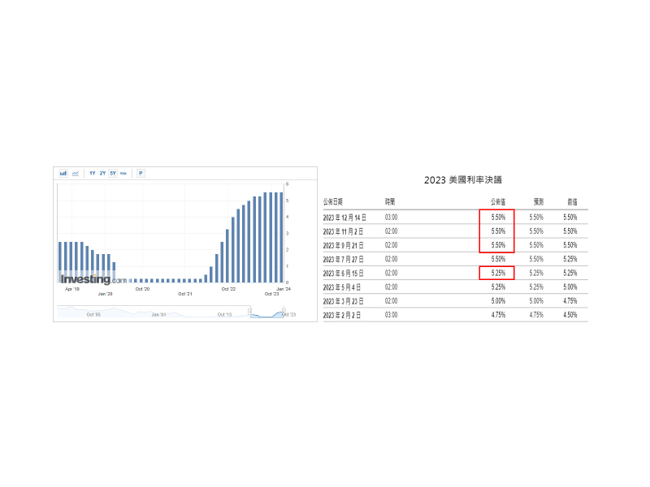The height and width of the screenshot is (487, 650).
Task: Click 5.50% actual value for July 27
Action: (498, 259)
